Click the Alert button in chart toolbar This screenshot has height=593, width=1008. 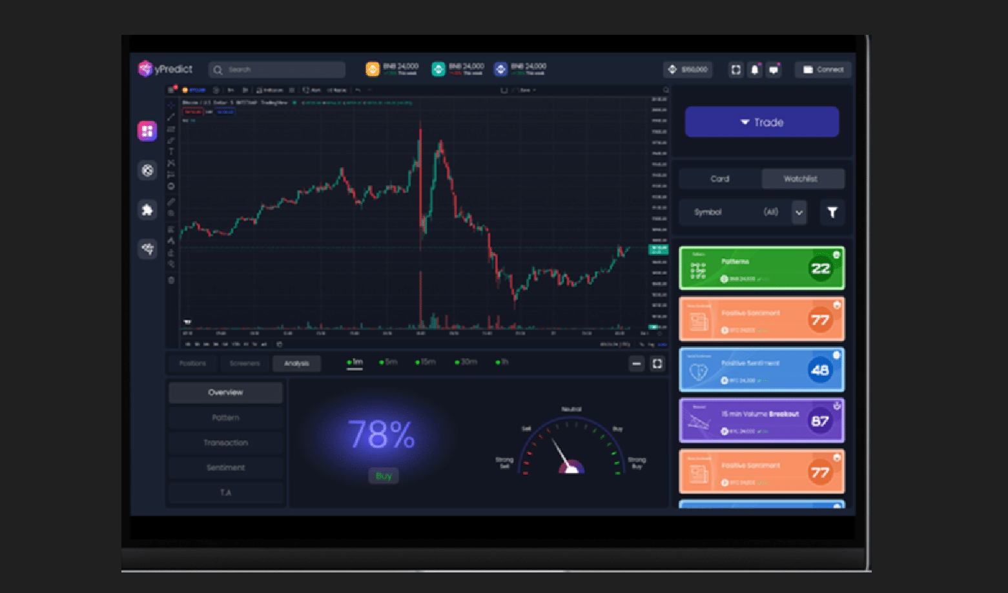tap(312, 90)
